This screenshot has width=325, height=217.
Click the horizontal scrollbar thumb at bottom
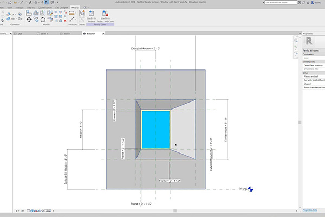point(175,211)
